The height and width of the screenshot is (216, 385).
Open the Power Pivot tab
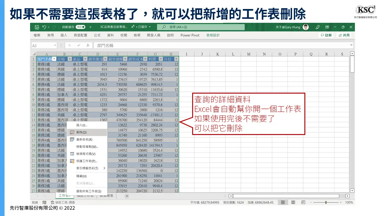coord(190,35)
